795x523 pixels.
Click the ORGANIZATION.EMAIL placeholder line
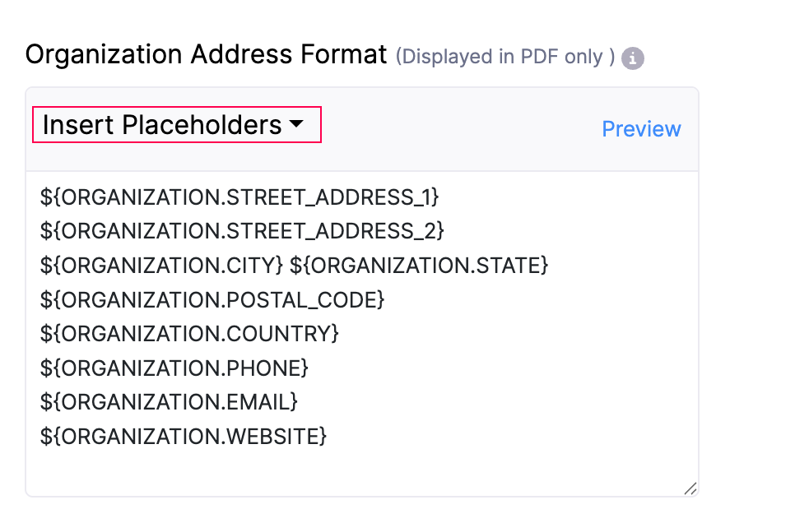pyautogui.click(x=169, y=402)
